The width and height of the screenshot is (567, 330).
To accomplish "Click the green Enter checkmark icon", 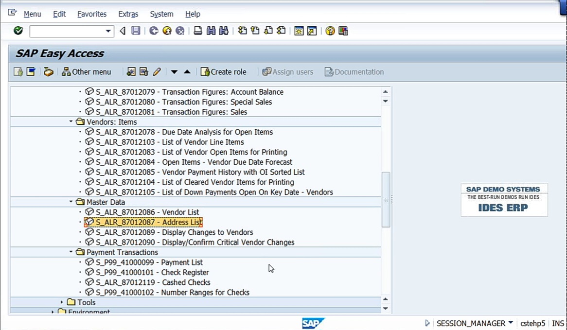I will (x=18, y=31).
